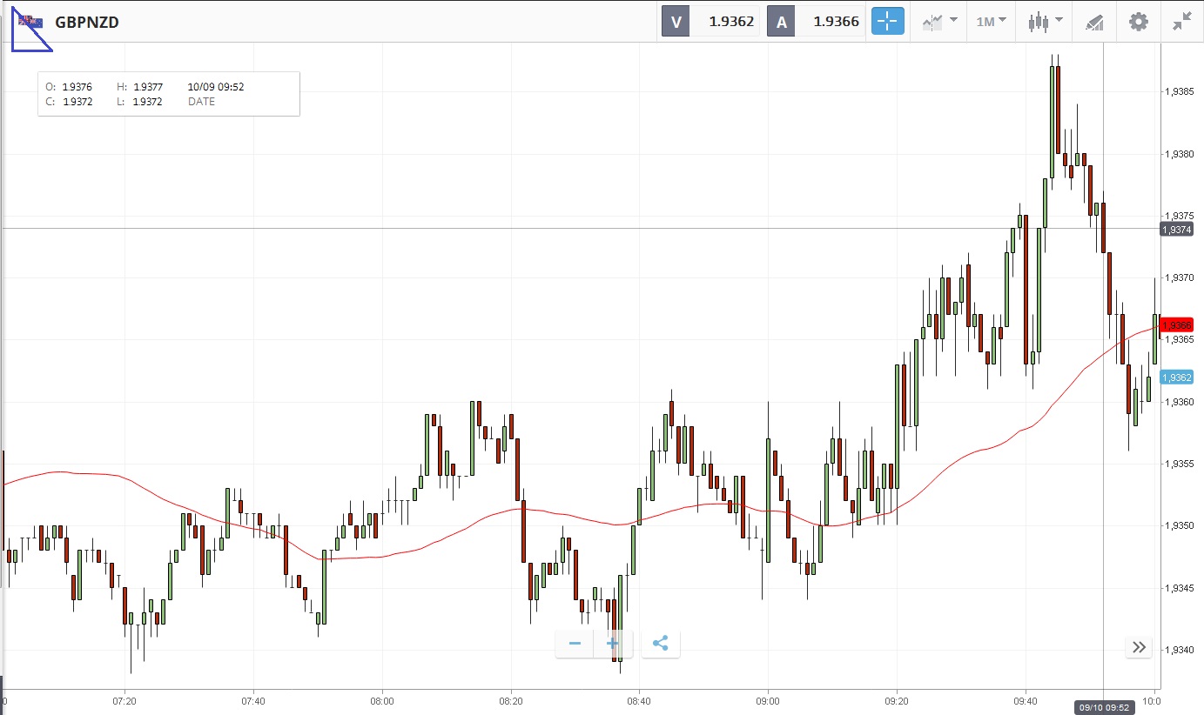Expand the 1M timeframe dropdown
The image size is (1204, 715).
tap(991, 22)
